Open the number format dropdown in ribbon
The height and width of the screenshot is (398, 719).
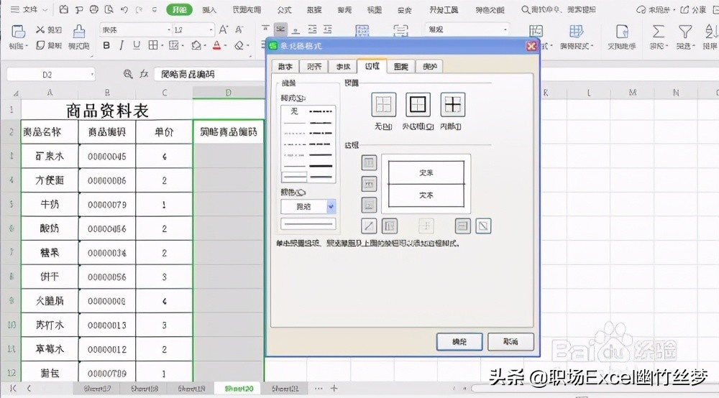505,29
